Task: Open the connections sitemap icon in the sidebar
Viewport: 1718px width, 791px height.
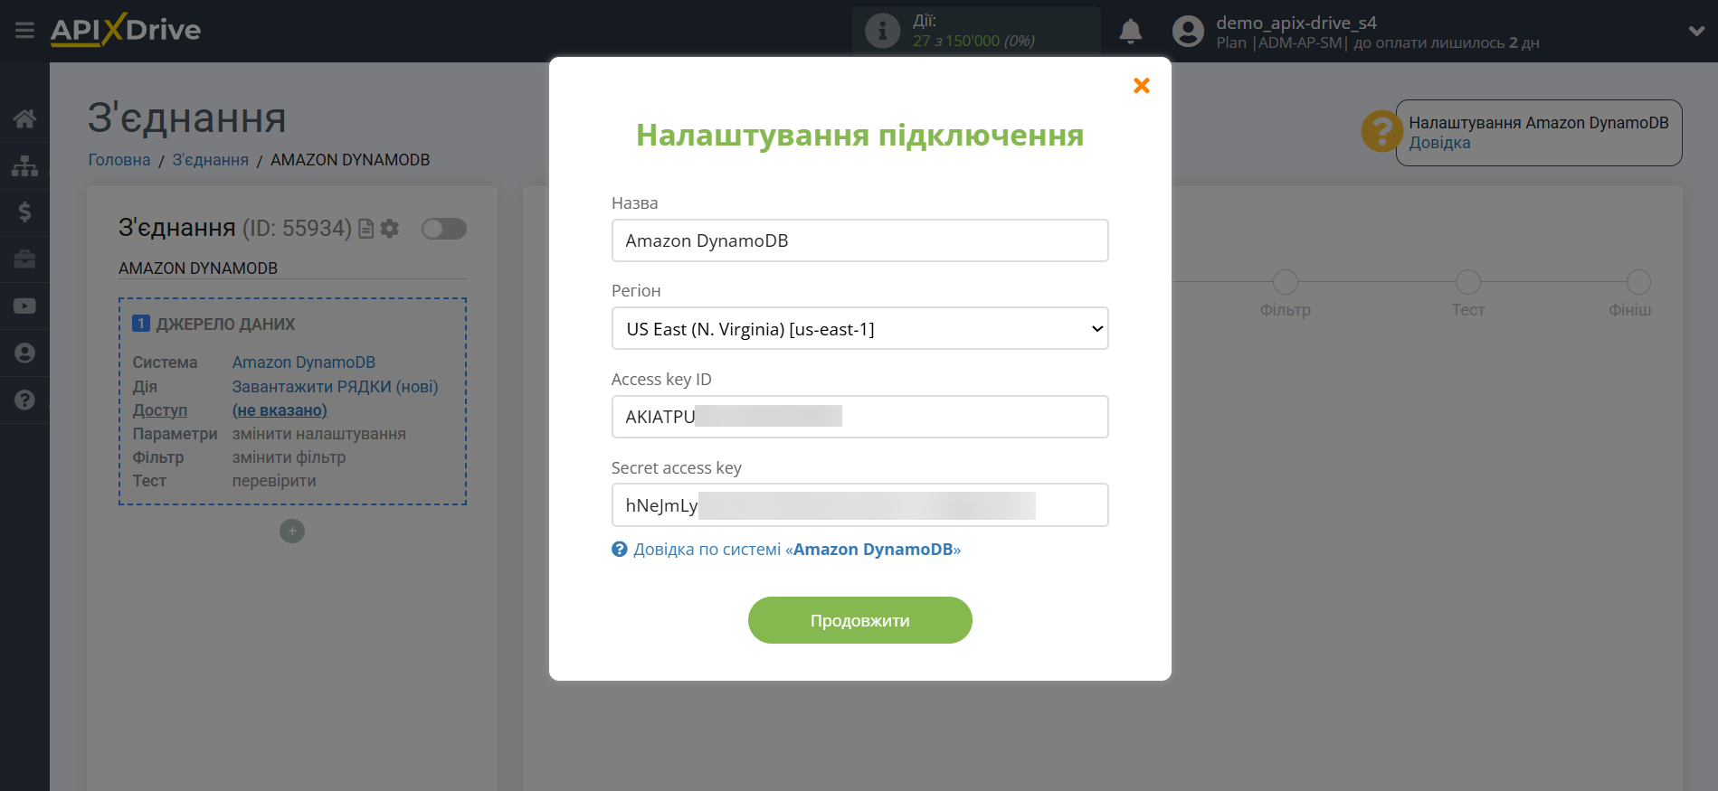Action: (24, 165)
